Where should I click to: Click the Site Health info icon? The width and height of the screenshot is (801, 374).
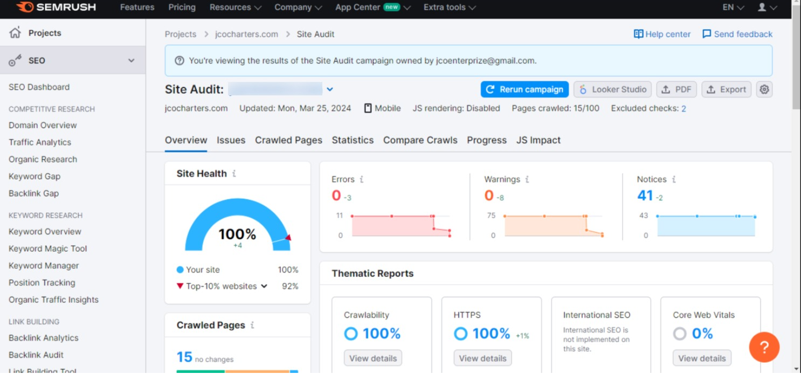coord(234,174)
